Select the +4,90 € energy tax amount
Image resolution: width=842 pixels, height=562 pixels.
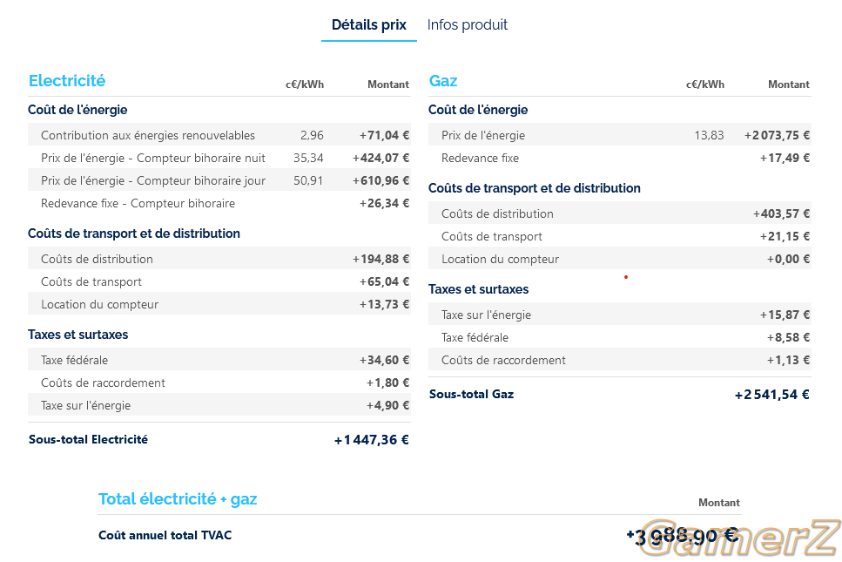tap(387, 405)
